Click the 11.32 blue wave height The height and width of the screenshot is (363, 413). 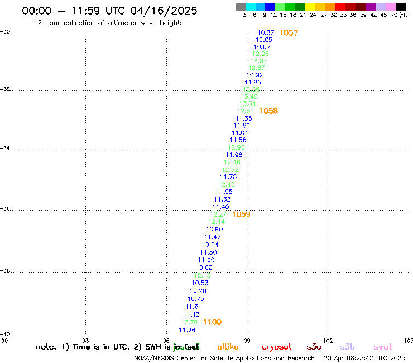223,199
